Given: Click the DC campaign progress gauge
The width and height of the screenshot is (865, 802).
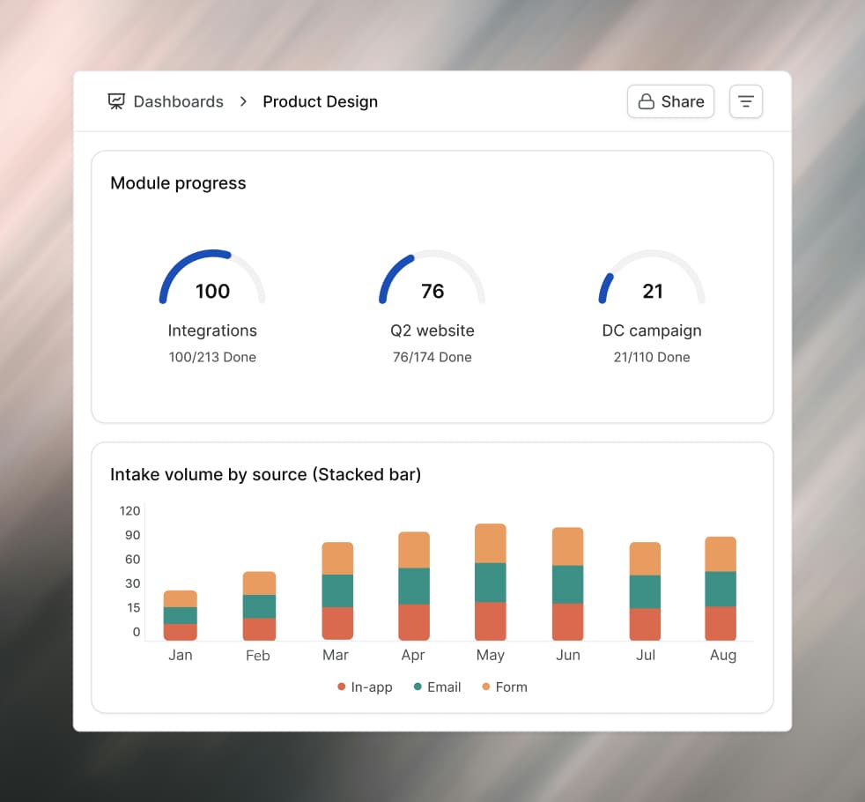Looking at the screenshot, I should coord(652,277).
